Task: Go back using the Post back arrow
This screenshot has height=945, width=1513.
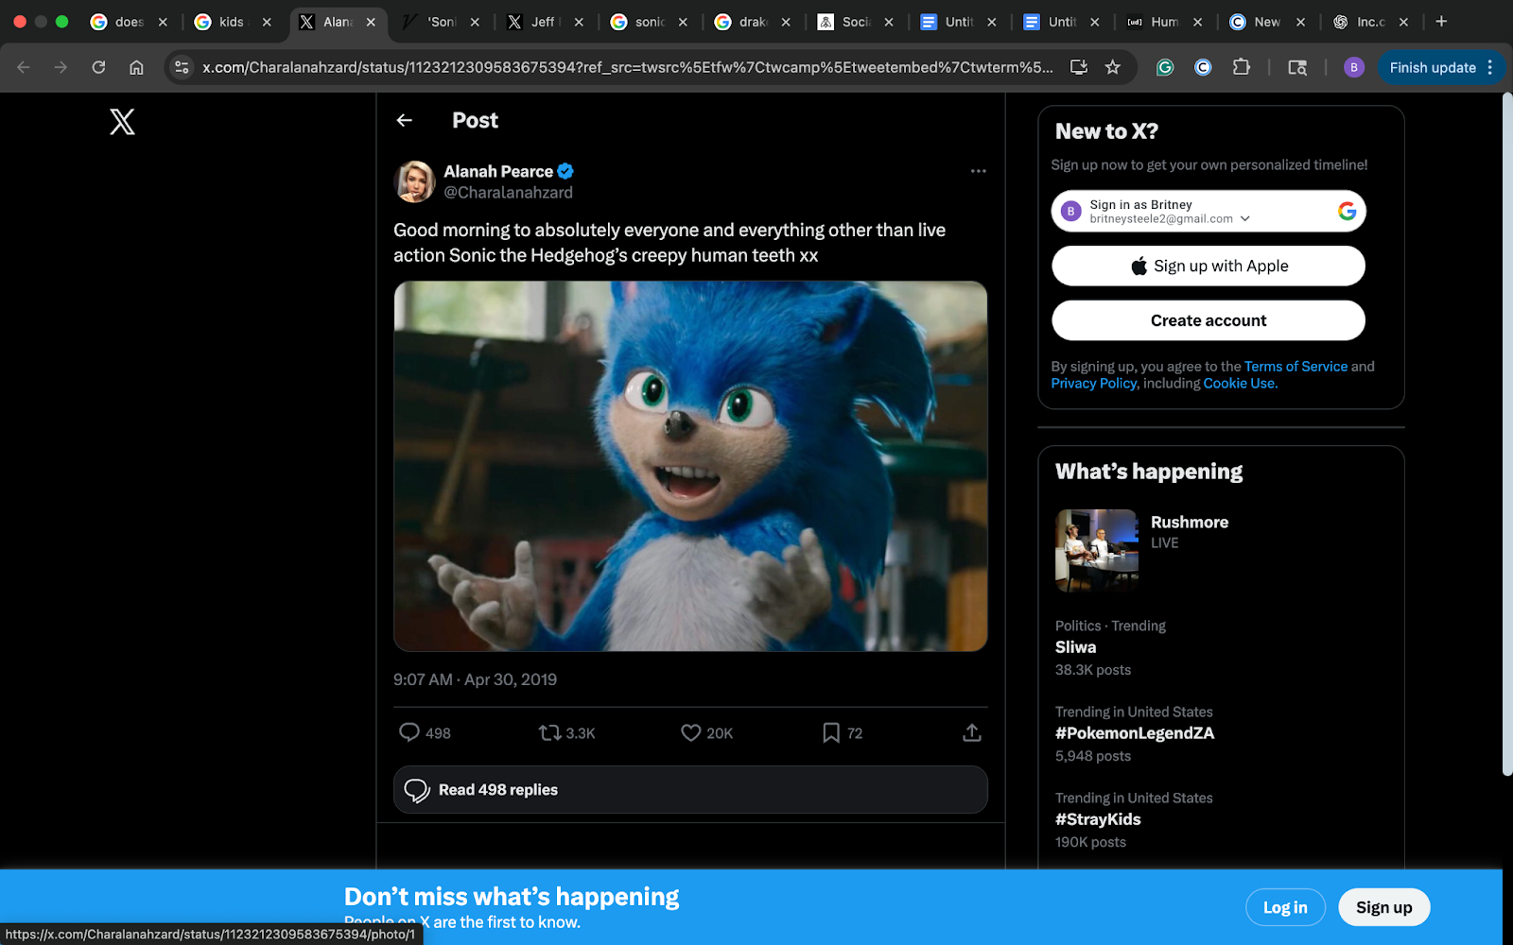Action: [405, 120]
